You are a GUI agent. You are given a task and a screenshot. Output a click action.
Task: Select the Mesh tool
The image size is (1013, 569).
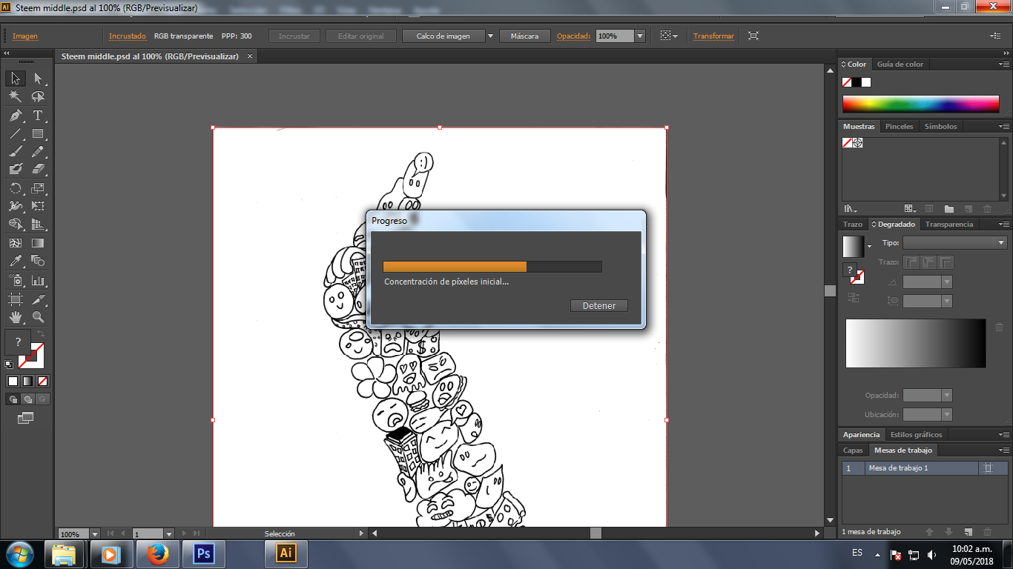(x=16, y=243)
